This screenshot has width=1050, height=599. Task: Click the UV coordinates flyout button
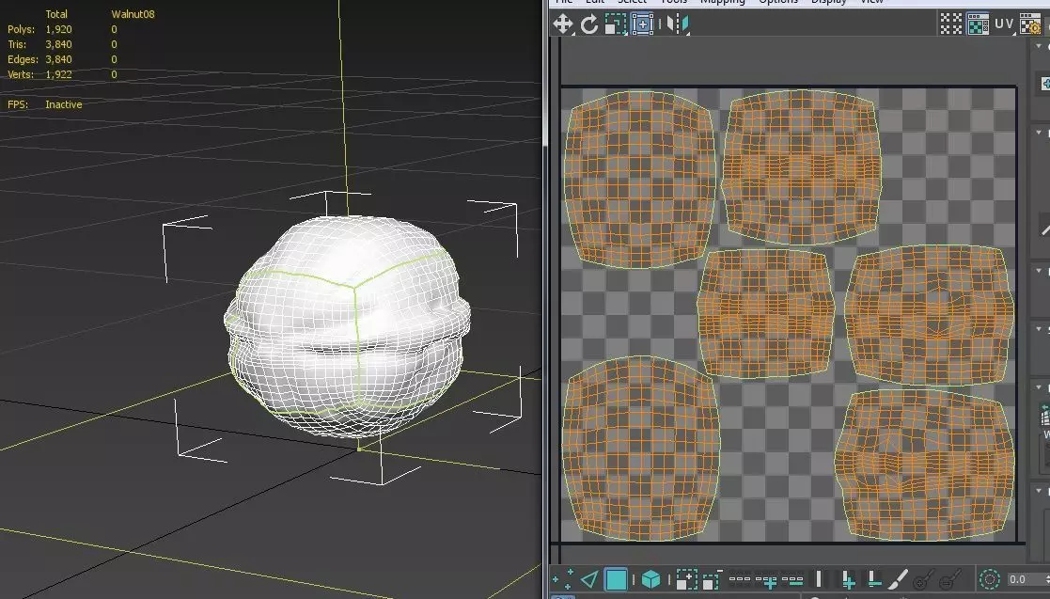[1004, 24]
